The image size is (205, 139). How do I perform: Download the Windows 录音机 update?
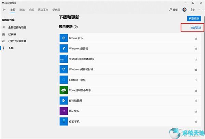(x=196, y=48)
